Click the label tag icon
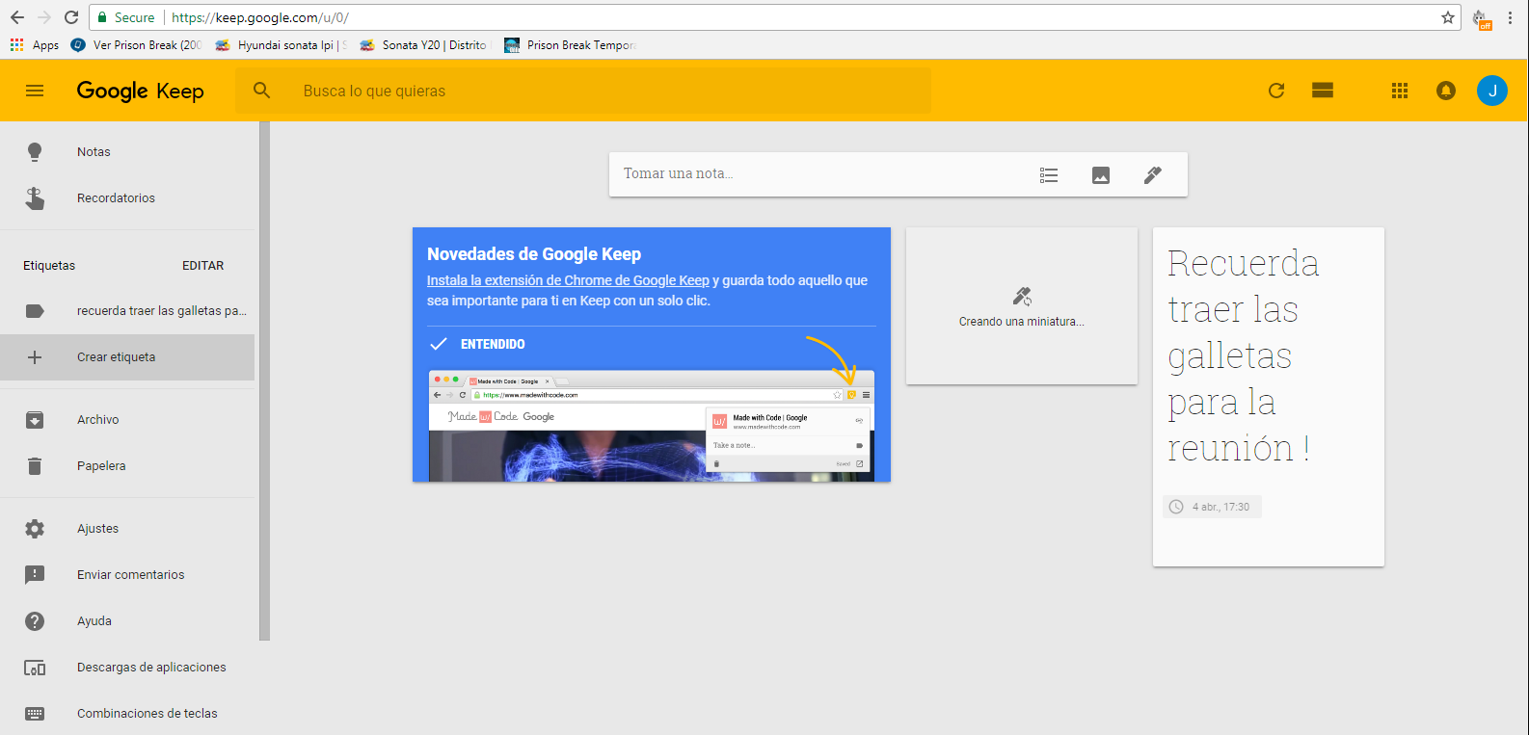Viewport: 1529px width, 735px height. 35,310
